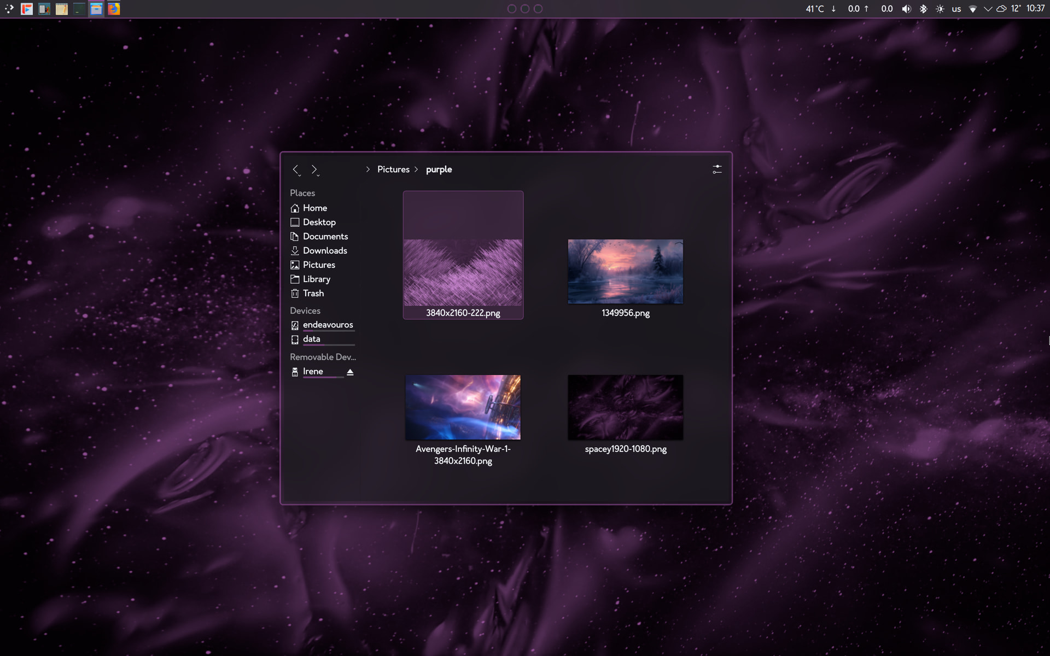Click the us keyboard layout indicator
Viewport: 1050px width, 656px height.
[956, 9]
